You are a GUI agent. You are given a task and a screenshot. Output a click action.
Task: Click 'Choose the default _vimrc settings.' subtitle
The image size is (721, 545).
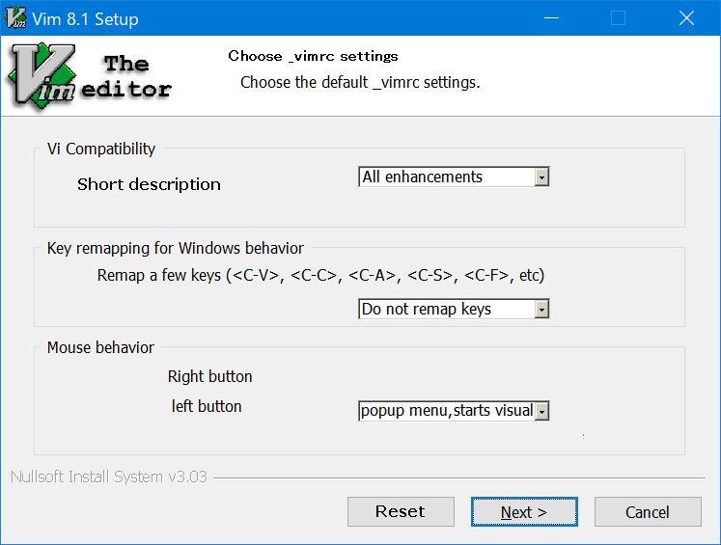pos(360,83)
